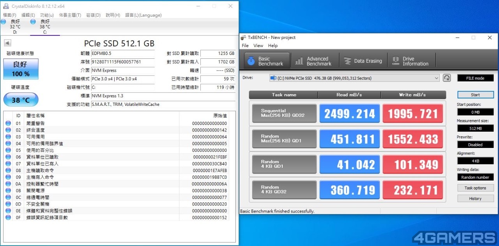Click the status orb for attribute 02 綜合溫度
This screenshot has width=499, height=246.
(x=8, y=130)
